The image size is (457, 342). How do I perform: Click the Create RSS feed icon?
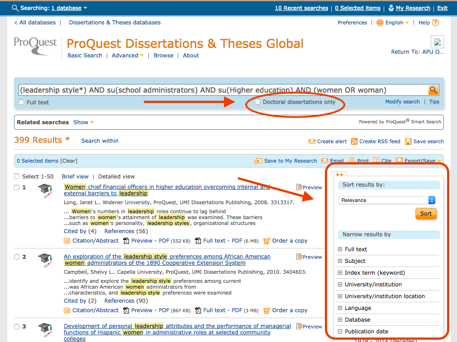coord(354,141)
